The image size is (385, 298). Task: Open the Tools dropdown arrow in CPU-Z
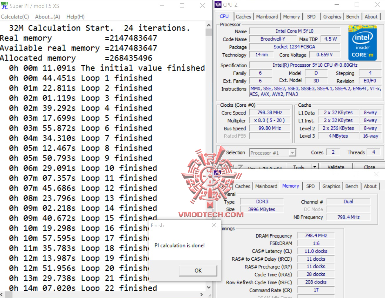pyautogui.click(x=315, y=167)
